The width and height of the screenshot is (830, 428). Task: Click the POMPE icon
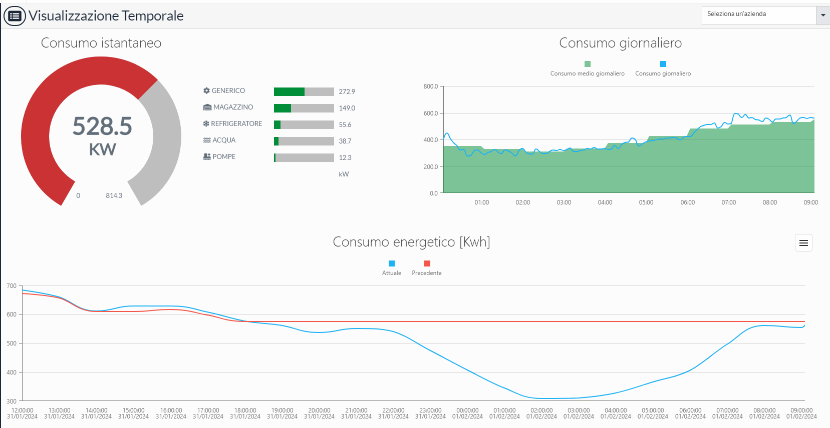(x=207, y=156)
